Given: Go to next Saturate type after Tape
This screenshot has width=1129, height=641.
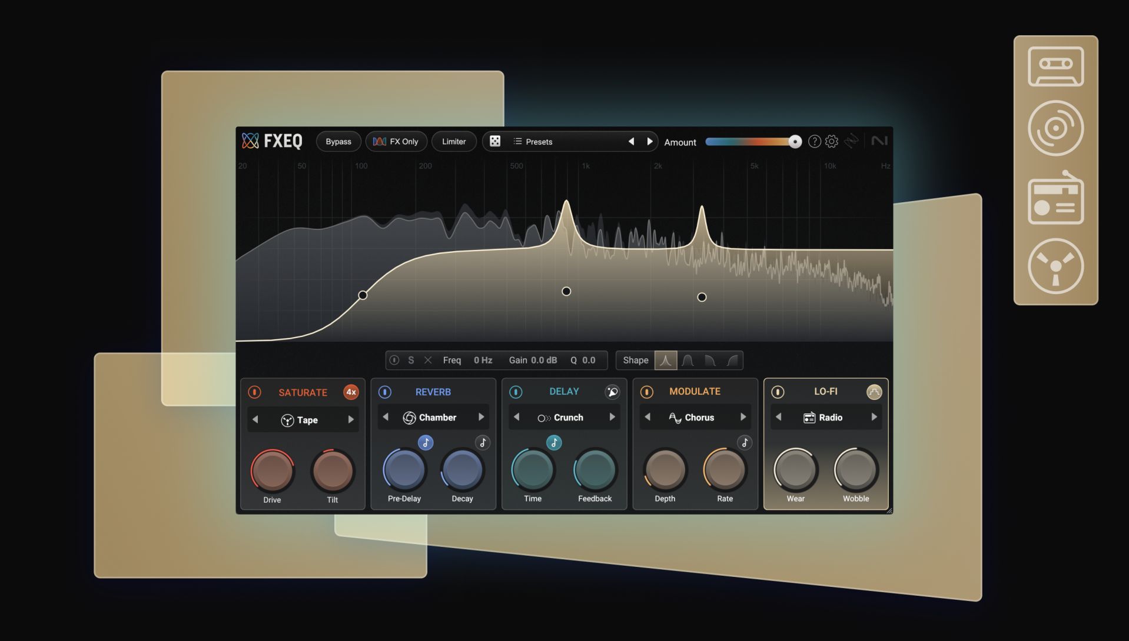Looking at the screenshot, I should [351, 420].
